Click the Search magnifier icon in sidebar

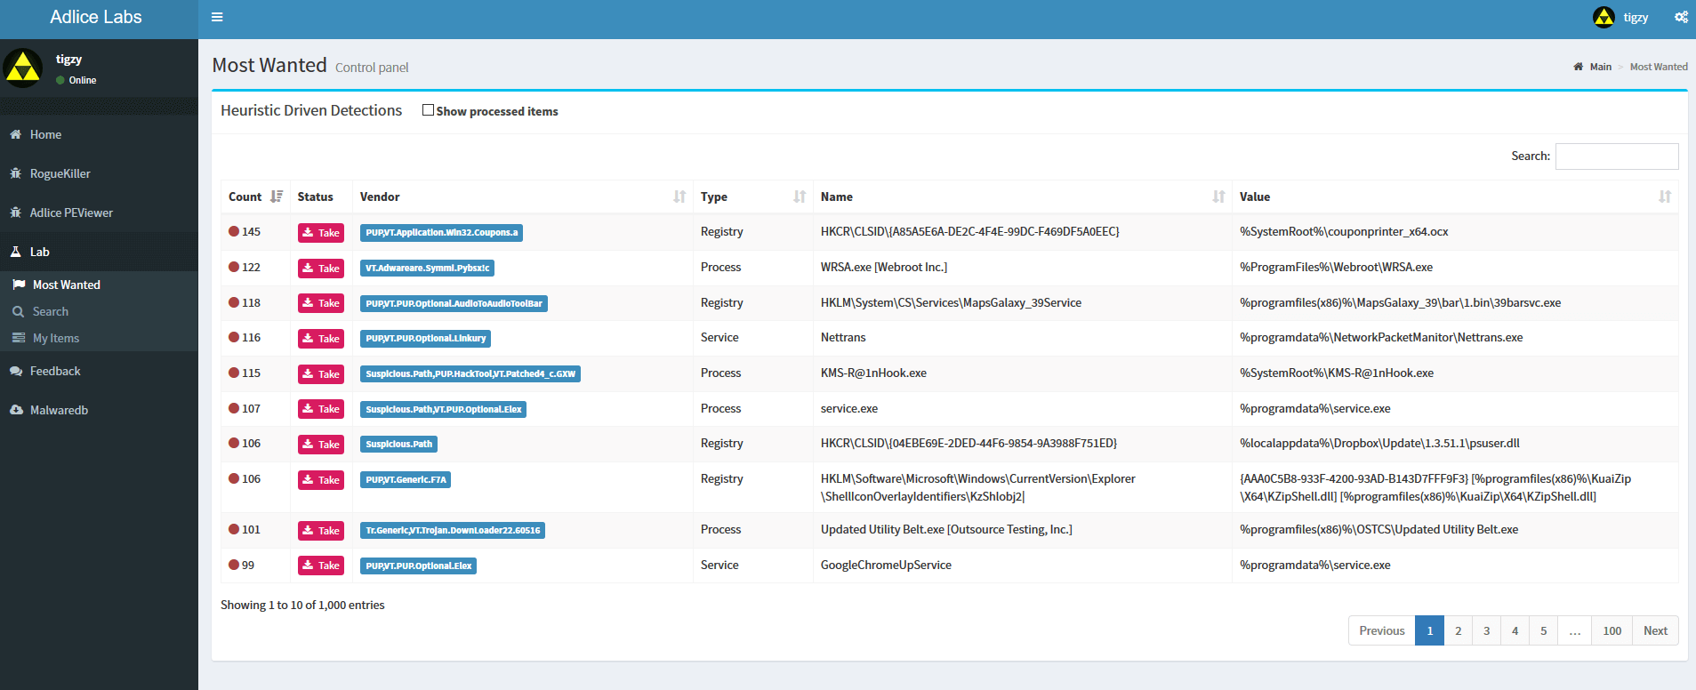[x=18, y=311]
